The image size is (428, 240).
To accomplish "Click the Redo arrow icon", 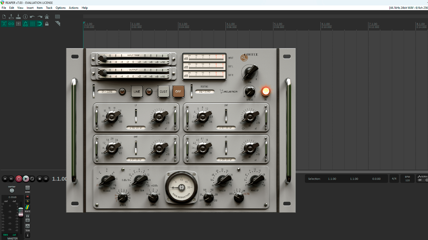I will point(40,17).
